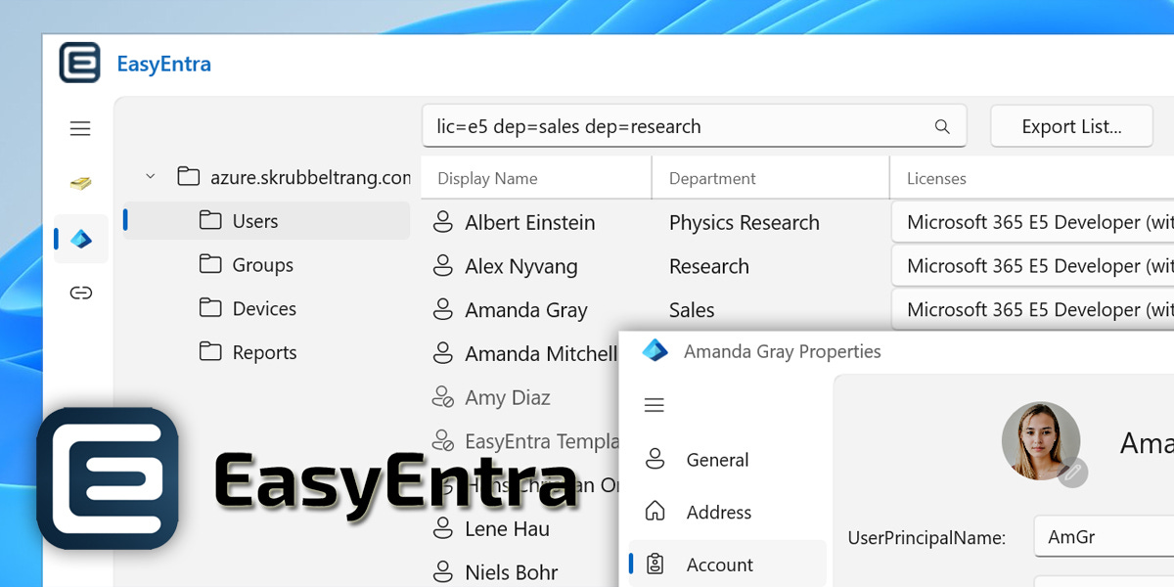Select the Users tree item
The height and width of the screenshot is (587, 1174).
point(266,221)
